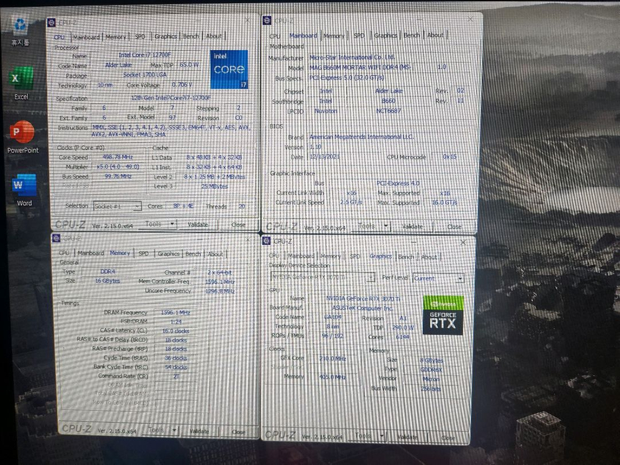The width and height of the screenshot is (620, 465).
Task: Open Bench tab in the CPU window
Action: [x=190, y=36]
